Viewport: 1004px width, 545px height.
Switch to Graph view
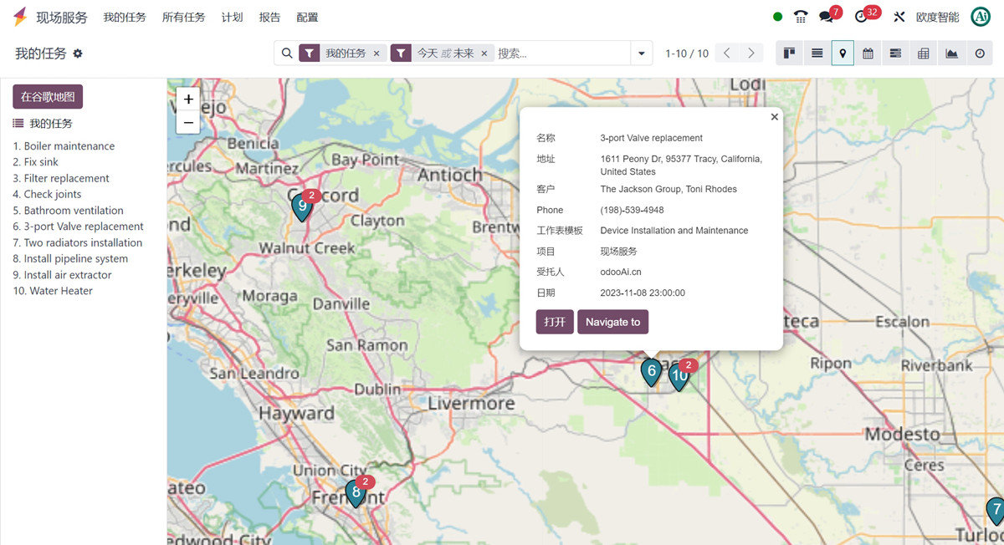pyautogui.click(x=951, y=53)
